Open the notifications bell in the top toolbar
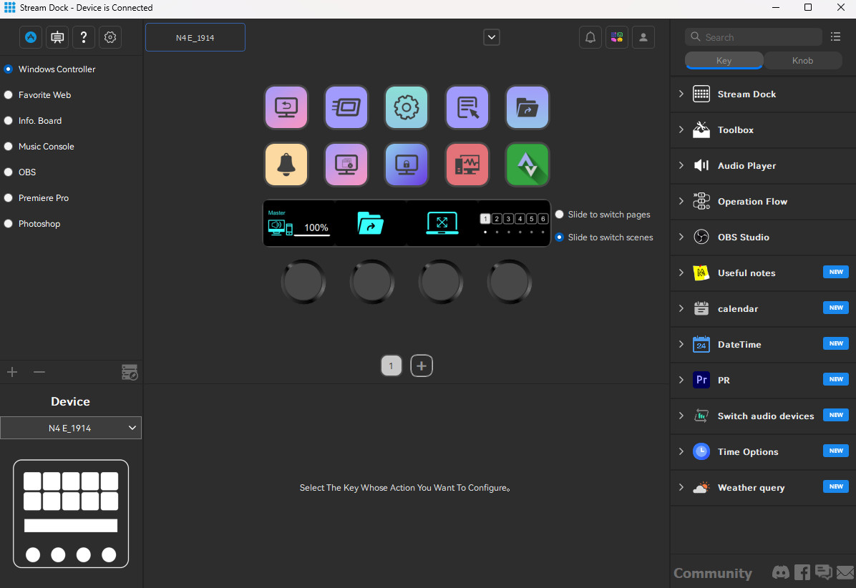856x588 pixels. tap(590, 37)
